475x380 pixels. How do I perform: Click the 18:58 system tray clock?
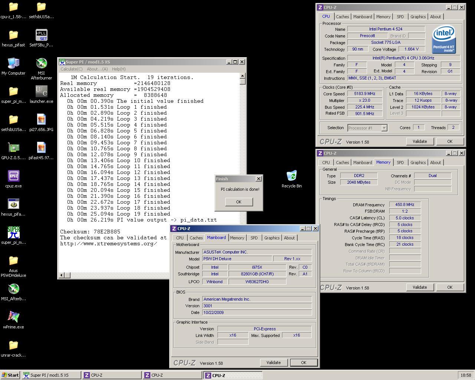(466, 375)
